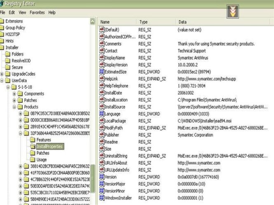Image resolution: width=274 pixels, height=205 pixels.
Task: Click the folder icon of Features key
Action: tap(33, 140)
